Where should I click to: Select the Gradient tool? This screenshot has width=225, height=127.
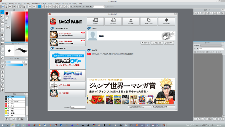click(x=2, y=44)
